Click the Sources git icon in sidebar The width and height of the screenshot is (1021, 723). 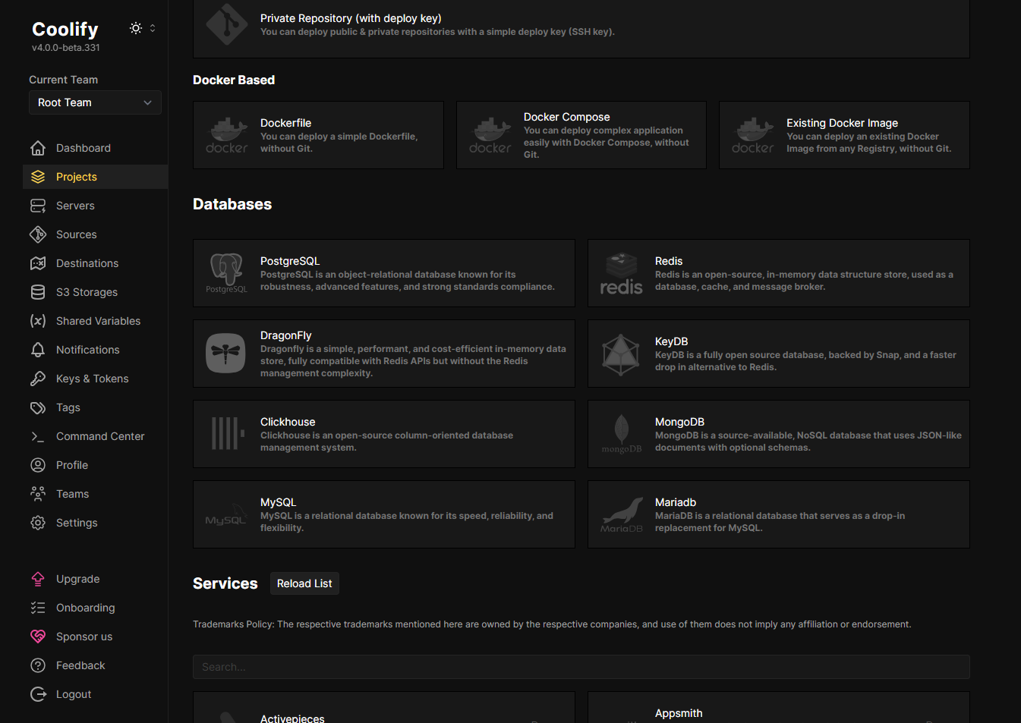(x=38, y=234)
